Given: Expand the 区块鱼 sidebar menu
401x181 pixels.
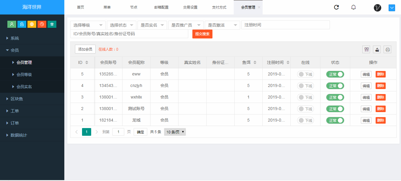Looking at the screenshot, I should click(x=32, y=99).
